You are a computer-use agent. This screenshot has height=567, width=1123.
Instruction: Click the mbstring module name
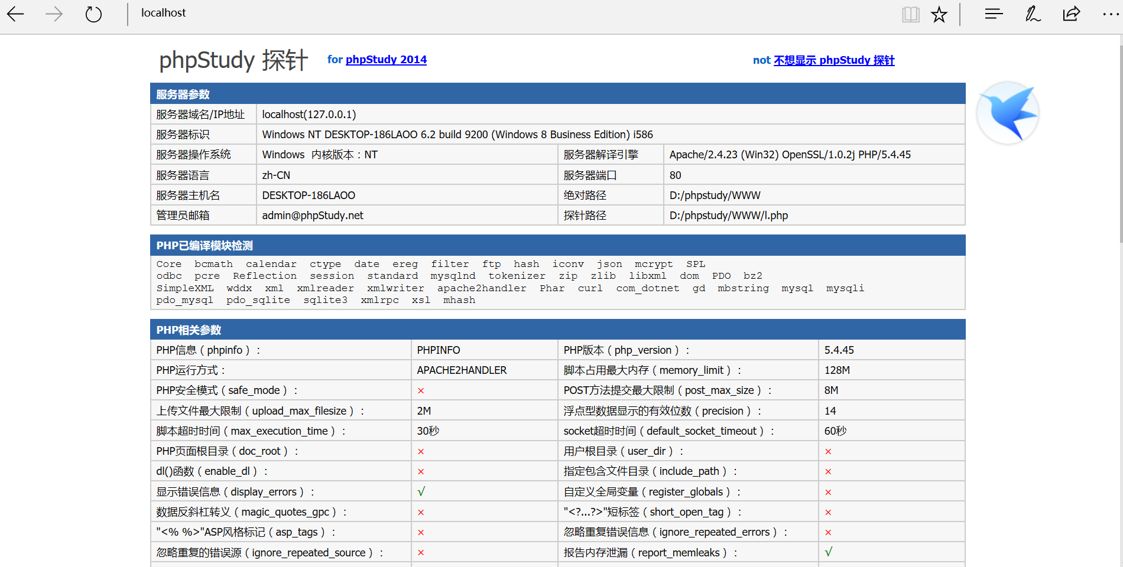743,288
